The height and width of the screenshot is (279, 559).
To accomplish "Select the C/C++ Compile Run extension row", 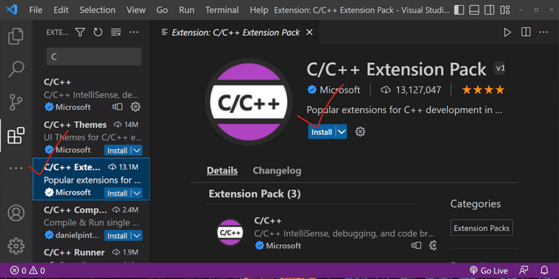I will (x=91, y=222).
